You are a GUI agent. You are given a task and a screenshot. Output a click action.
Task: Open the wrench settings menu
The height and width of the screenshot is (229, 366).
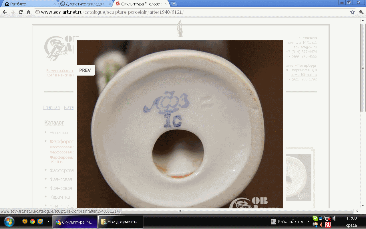pos(361,12)
